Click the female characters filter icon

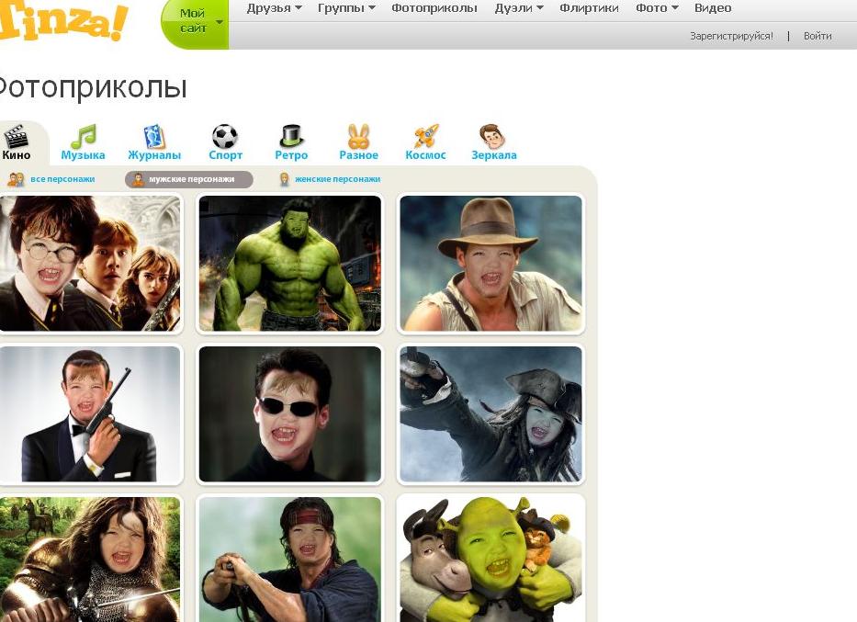[284, 179]
